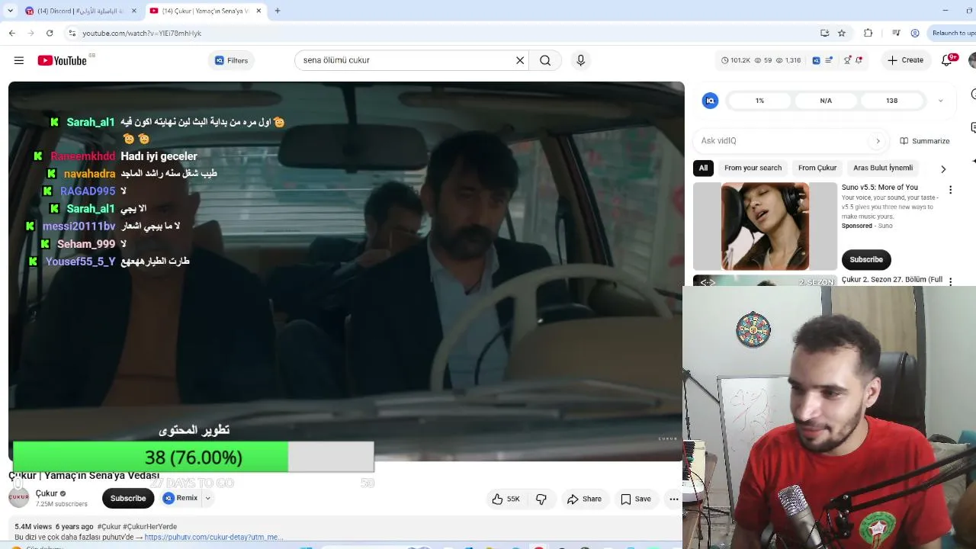Screen dimensions: 976x549
Task: Submit the Ask vidIQ arrow button
Action: coord(878,141)
